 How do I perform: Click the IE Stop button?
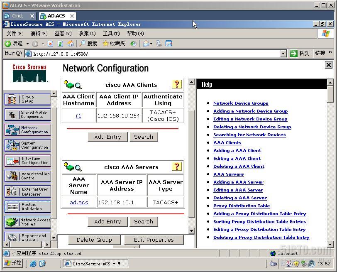click(x=50, y=44)
